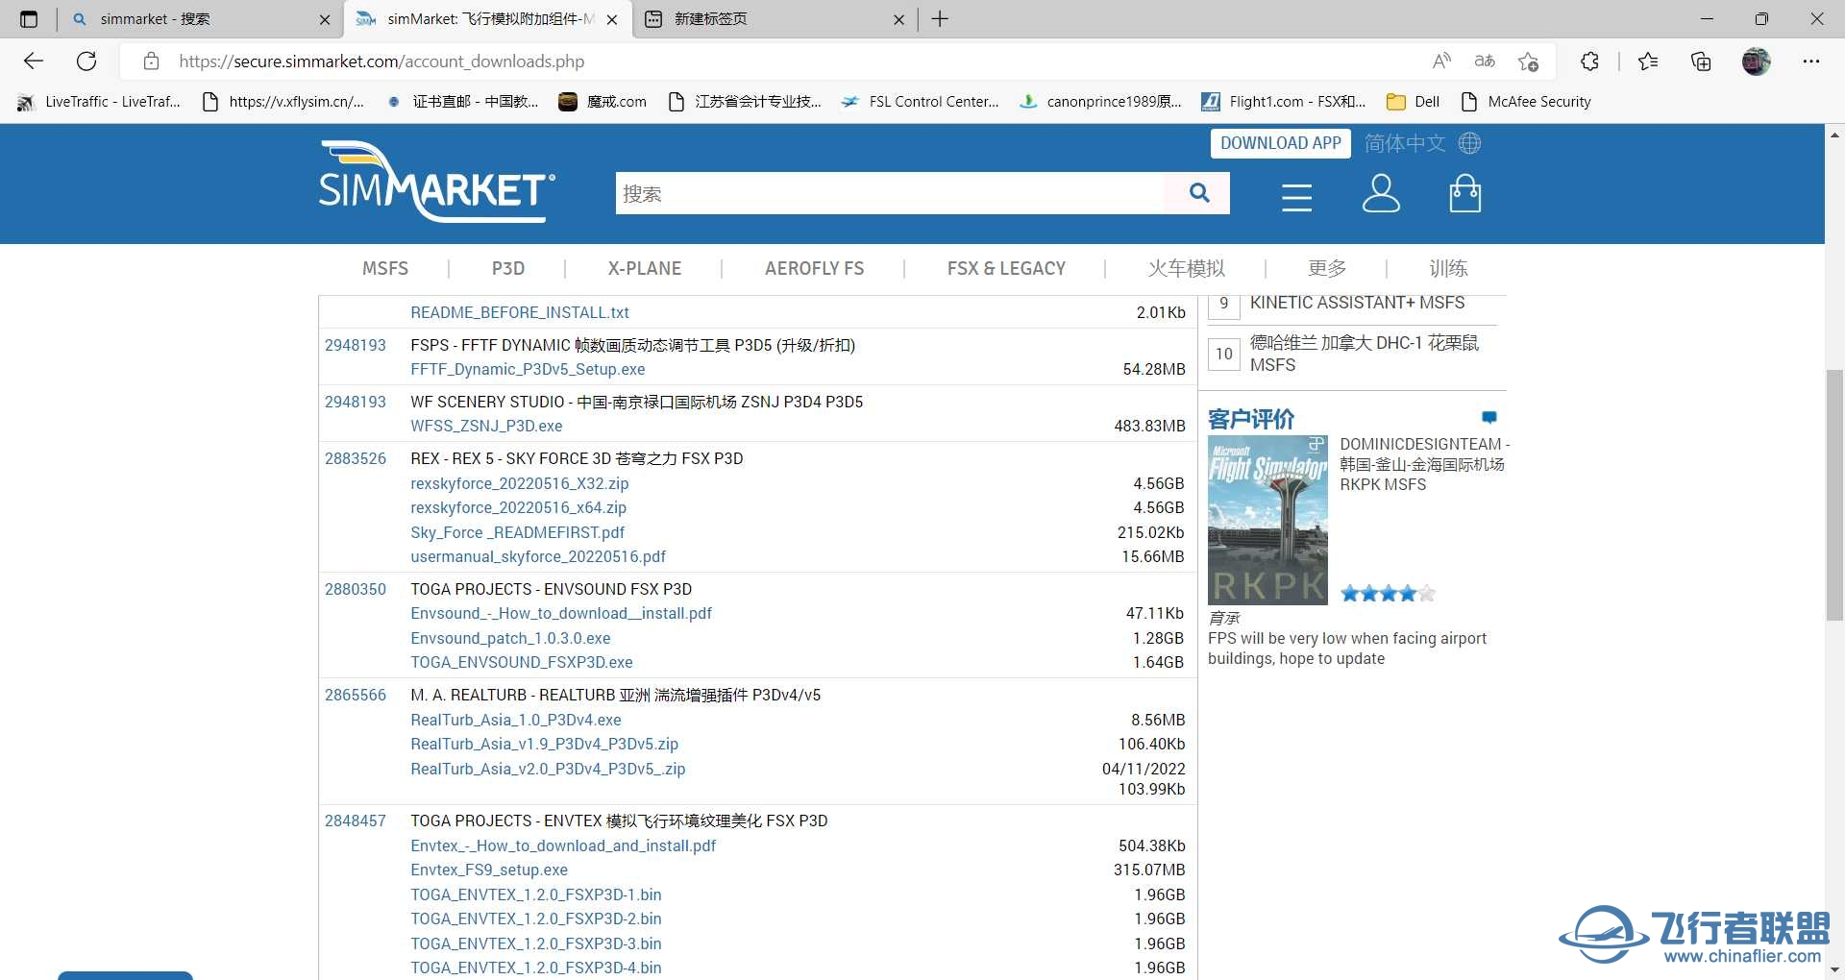Download rexskyforce_20220516_x64.zip
Viewport: 1845px width, 980px height.
519,507
